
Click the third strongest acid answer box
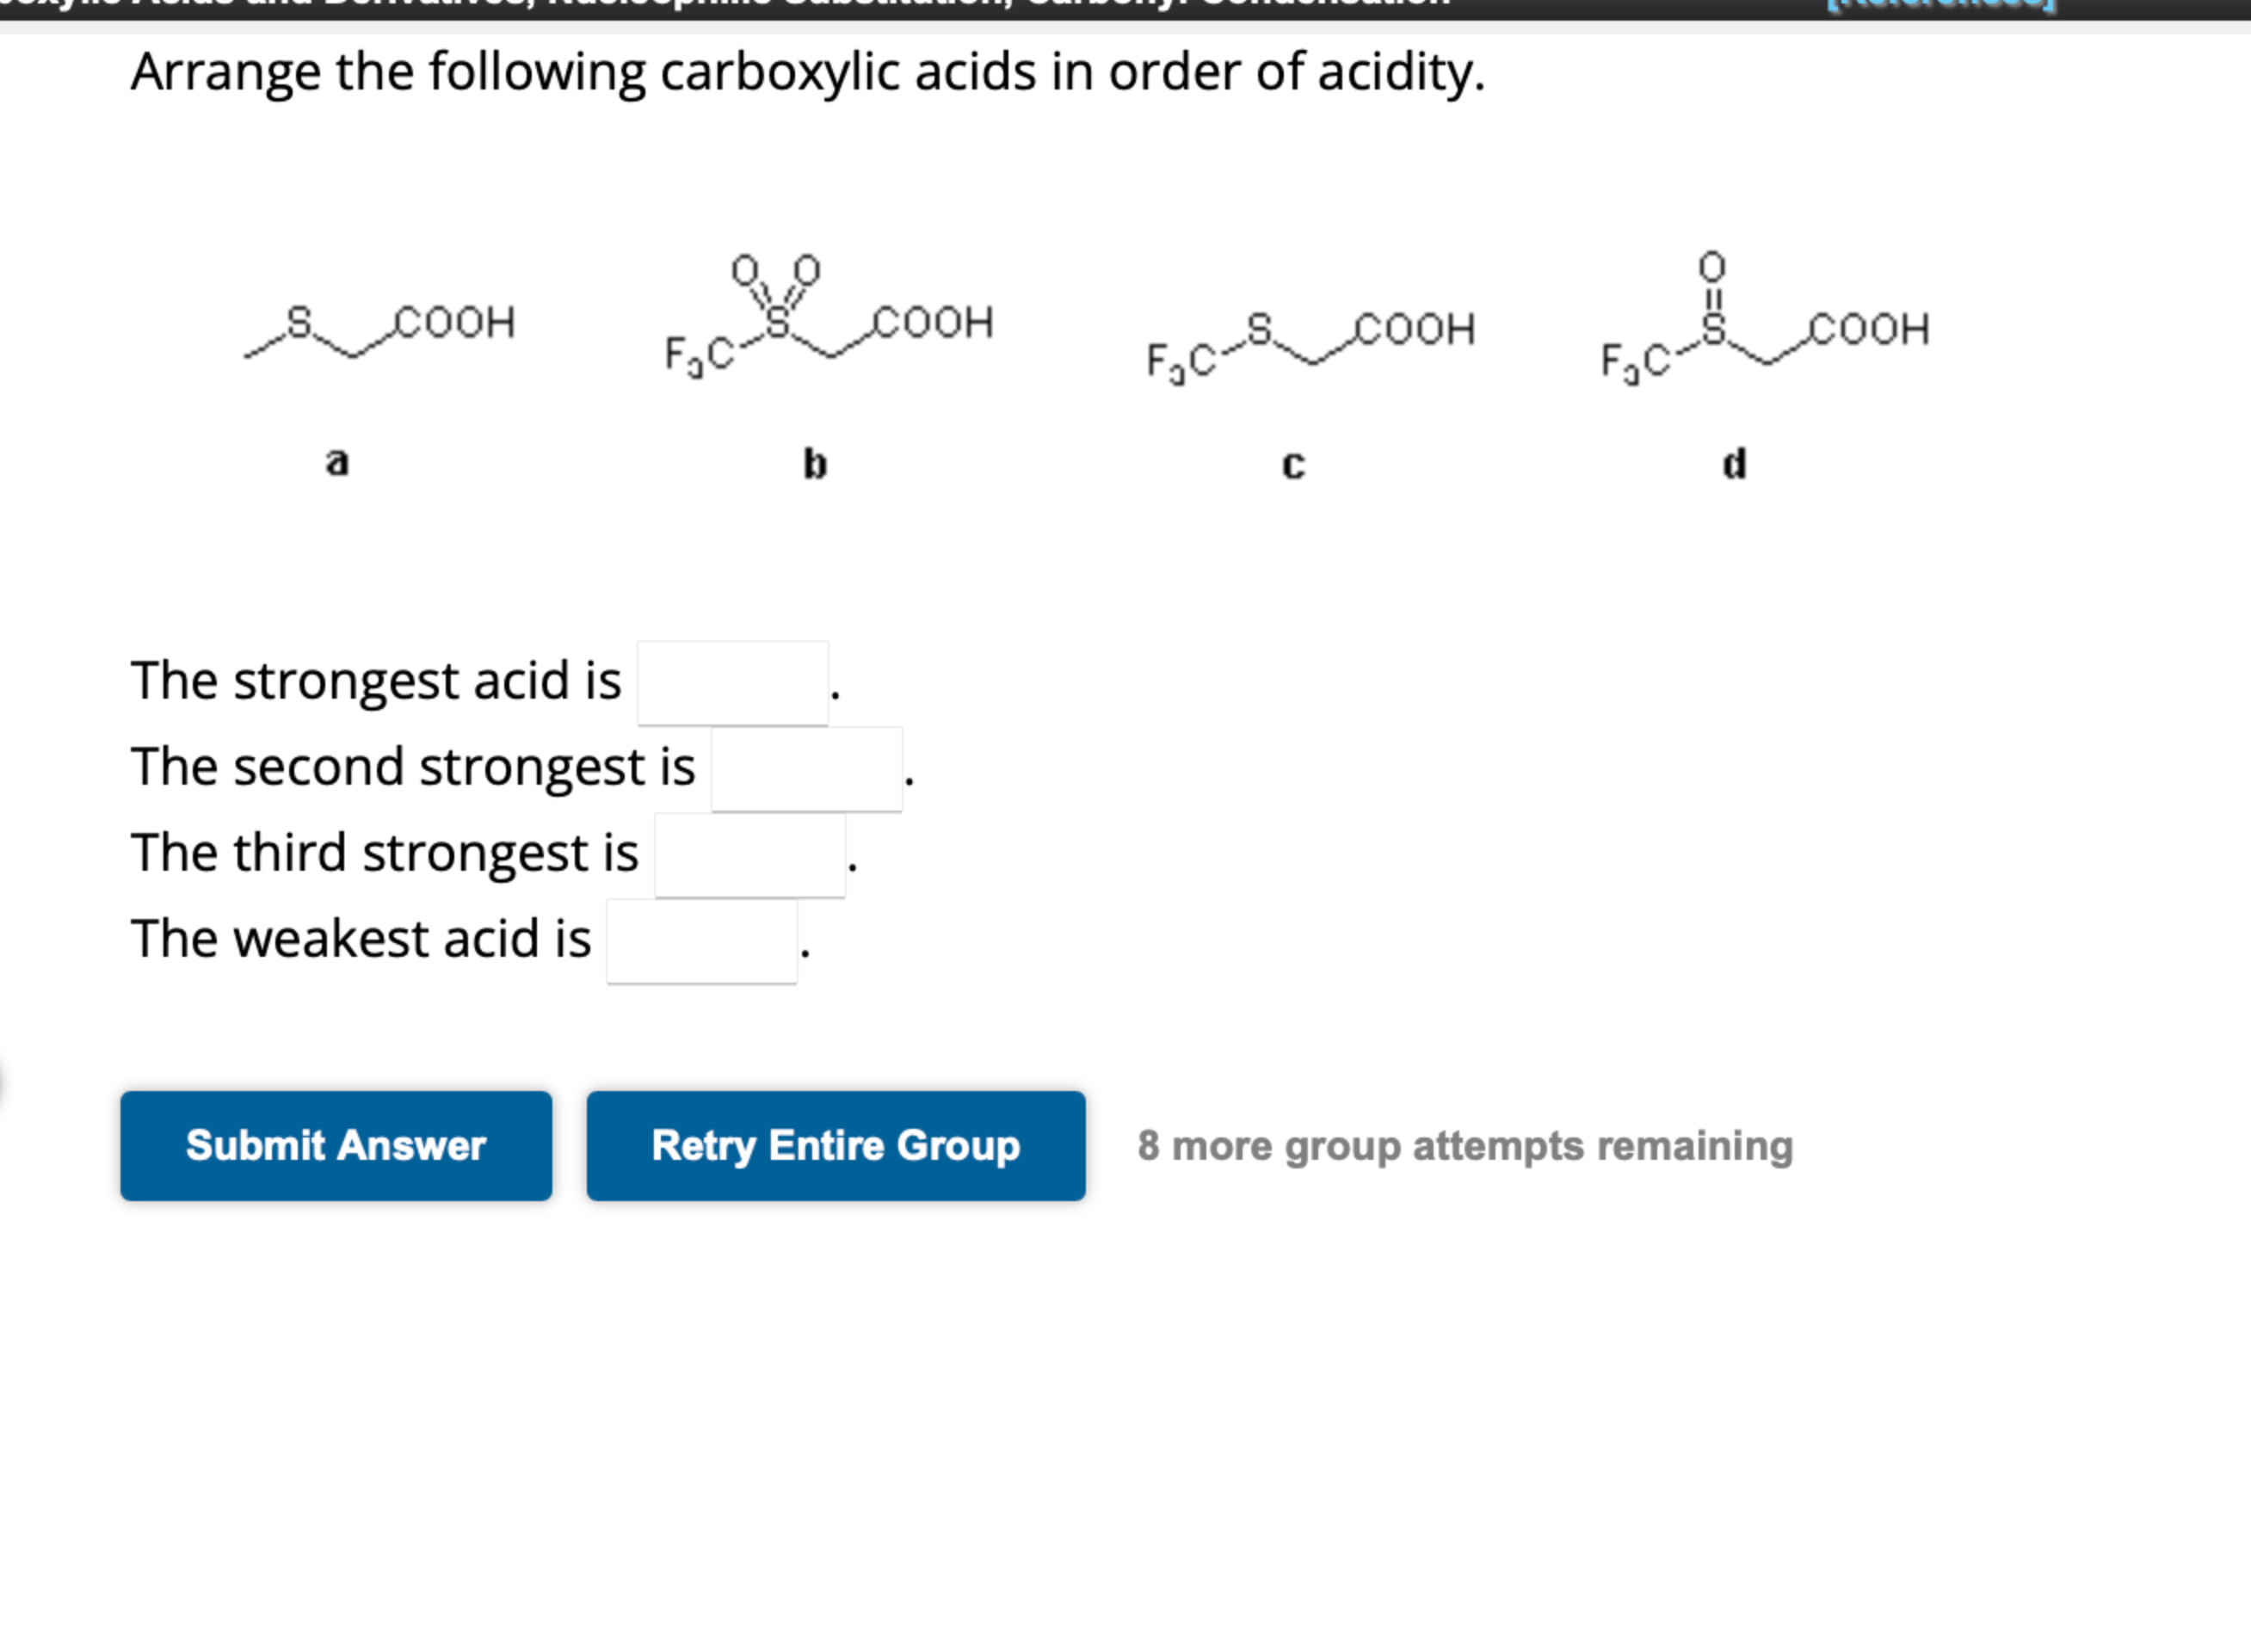point(752,855)
